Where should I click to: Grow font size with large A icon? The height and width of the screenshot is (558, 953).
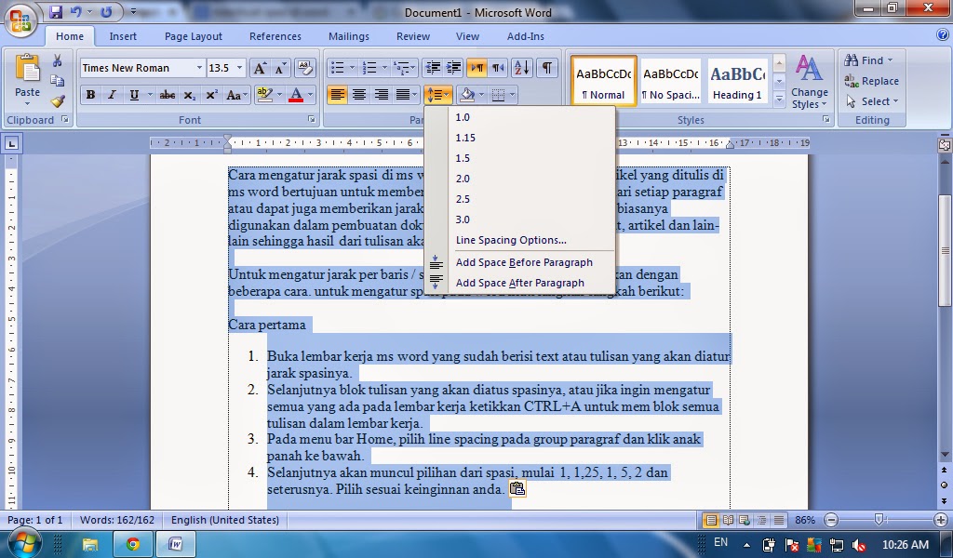(x=259, y=68)
